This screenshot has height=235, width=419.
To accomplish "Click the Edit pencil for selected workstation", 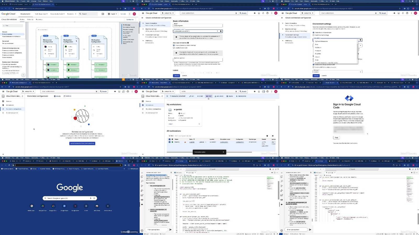I will [192, 96].
